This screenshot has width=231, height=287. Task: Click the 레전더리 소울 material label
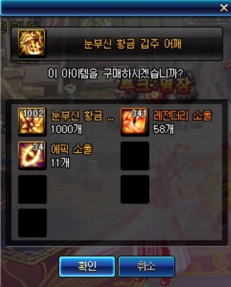click(183, 116)
